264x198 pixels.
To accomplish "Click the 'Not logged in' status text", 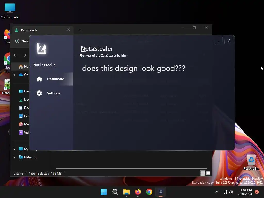I will (x=44, y=65).
